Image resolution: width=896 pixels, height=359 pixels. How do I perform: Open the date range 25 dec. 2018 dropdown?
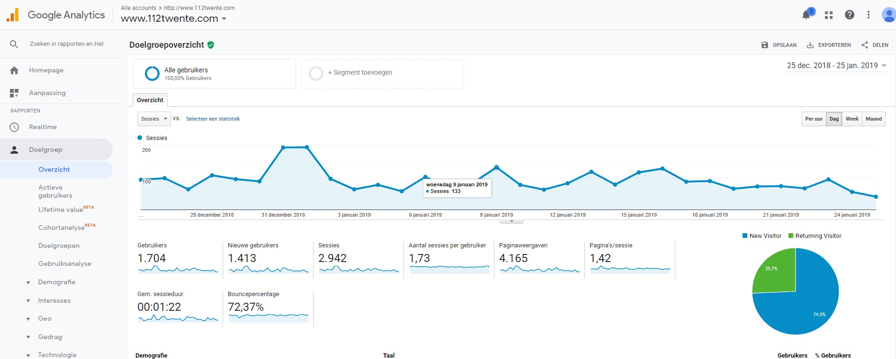(837, 65)
